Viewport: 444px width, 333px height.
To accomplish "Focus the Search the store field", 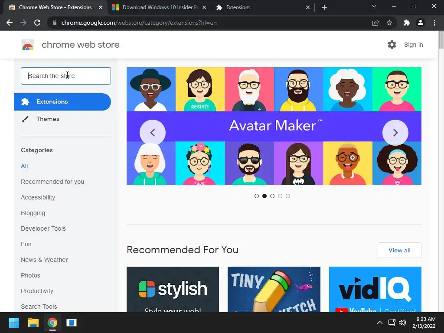I will pyautogui.click(x=66, y=76).
